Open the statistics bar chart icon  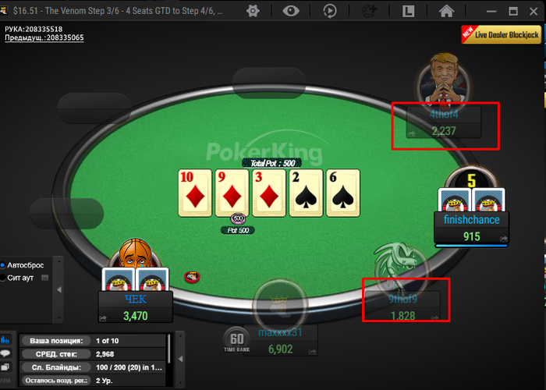[x=5, y=339]
